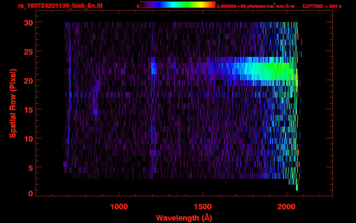Select the color bar minimum label 0
The image size is (356, 223).
pos(138,6)
